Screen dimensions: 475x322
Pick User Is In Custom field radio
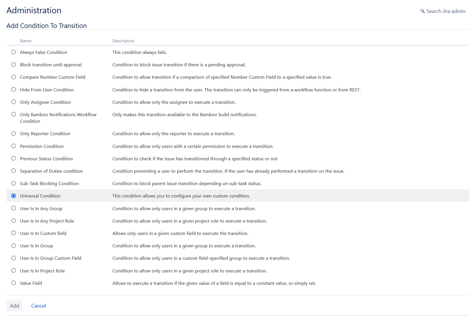point(14,233)
